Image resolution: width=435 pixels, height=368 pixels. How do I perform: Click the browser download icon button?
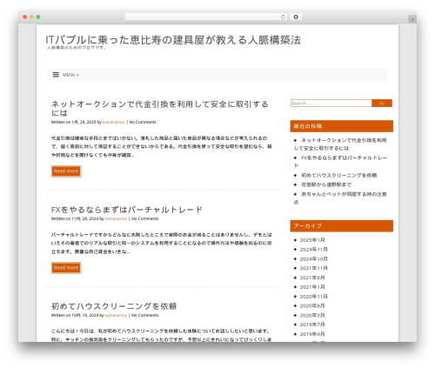[296, 17]
